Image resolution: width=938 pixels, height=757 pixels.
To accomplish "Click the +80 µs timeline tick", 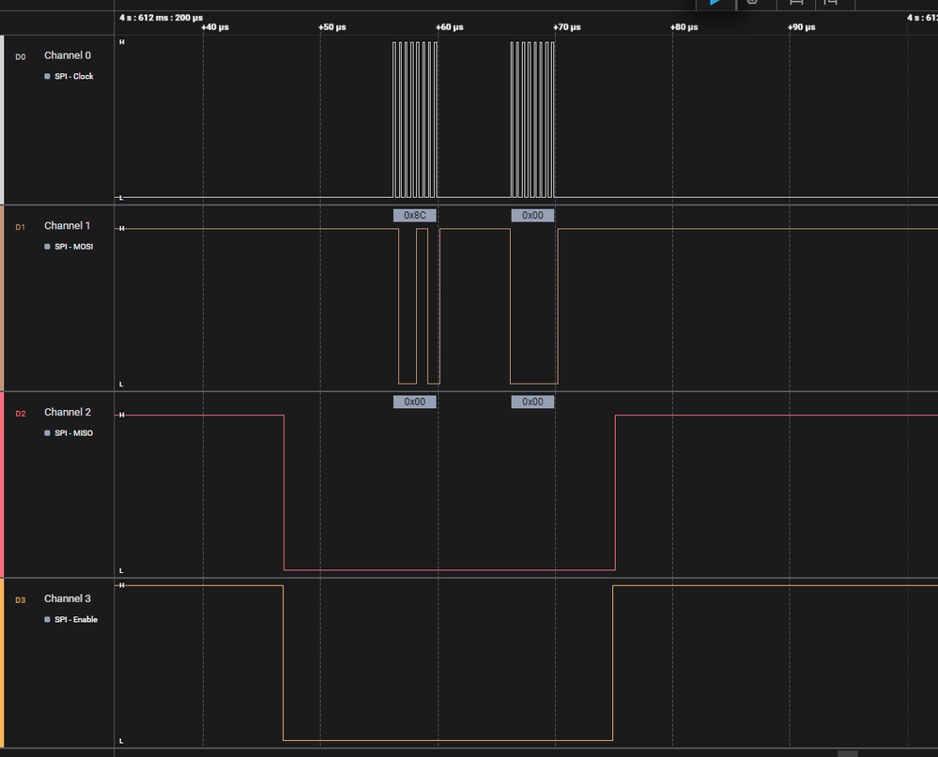I will point(684,27).
